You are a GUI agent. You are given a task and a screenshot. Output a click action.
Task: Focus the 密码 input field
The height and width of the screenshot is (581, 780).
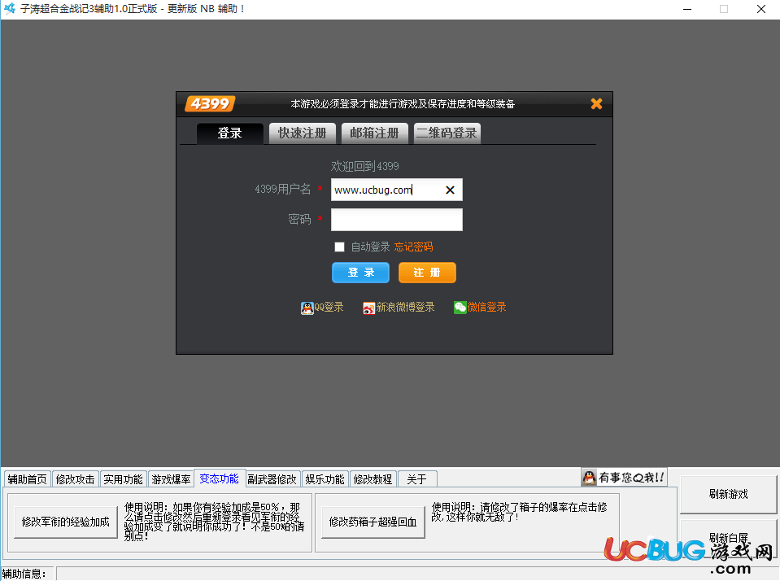coord(396,220)
